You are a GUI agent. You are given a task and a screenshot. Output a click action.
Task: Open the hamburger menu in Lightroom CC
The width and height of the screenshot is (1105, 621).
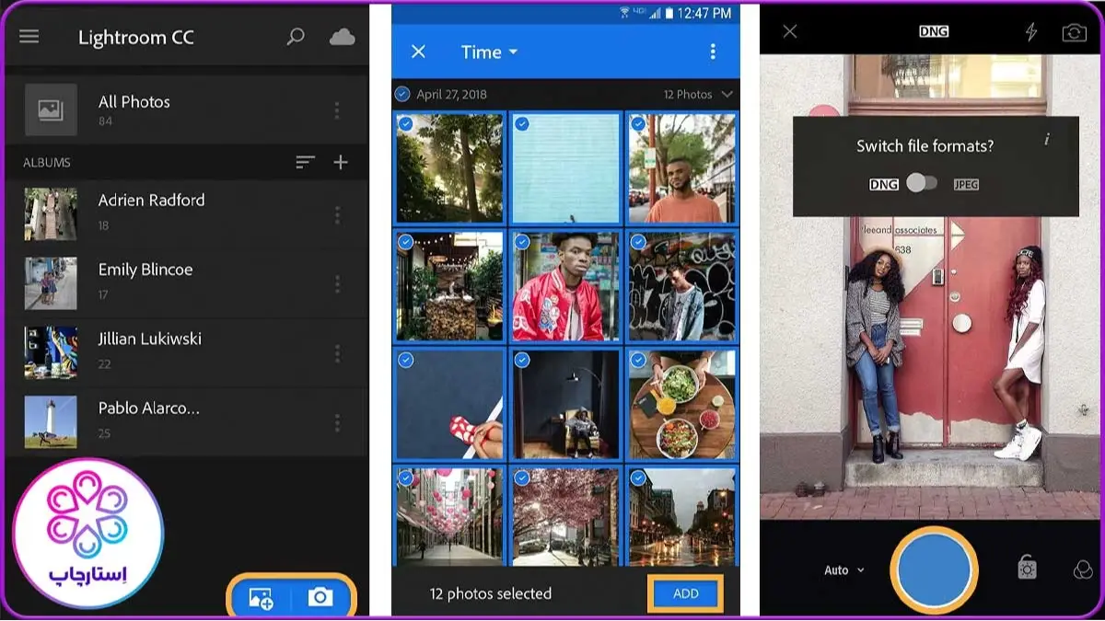point(29,37)
